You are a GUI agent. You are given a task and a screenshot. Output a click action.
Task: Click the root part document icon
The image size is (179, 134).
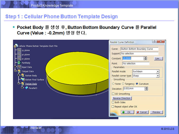coord(16,46)
